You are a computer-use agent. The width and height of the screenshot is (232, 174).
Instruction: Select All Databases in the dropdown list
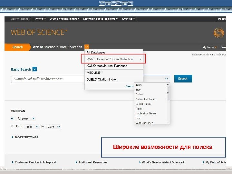pos(114,52)
